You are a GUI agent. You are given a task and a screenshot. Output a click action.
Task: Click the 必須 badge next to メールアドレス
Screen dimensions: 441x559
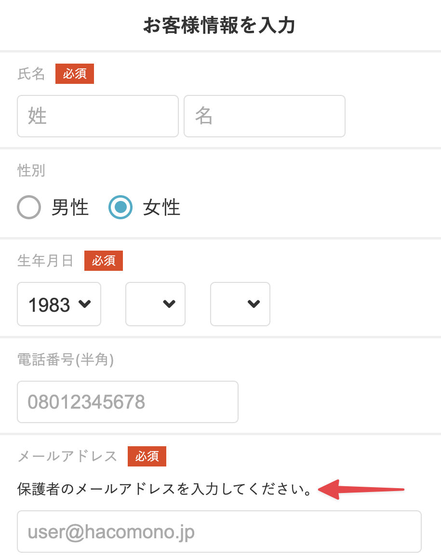[x=147, y=456]
